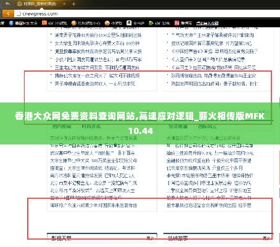This screenshot has width=280, height=247.
Task: Open headline ending 开业仅三个多月
Action: click(205, 168)
